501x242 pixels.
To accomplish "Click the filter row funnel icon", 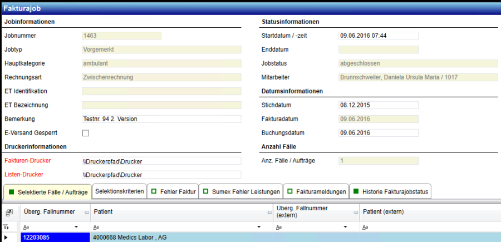I will pyautogui.click(x=6, y=227).
